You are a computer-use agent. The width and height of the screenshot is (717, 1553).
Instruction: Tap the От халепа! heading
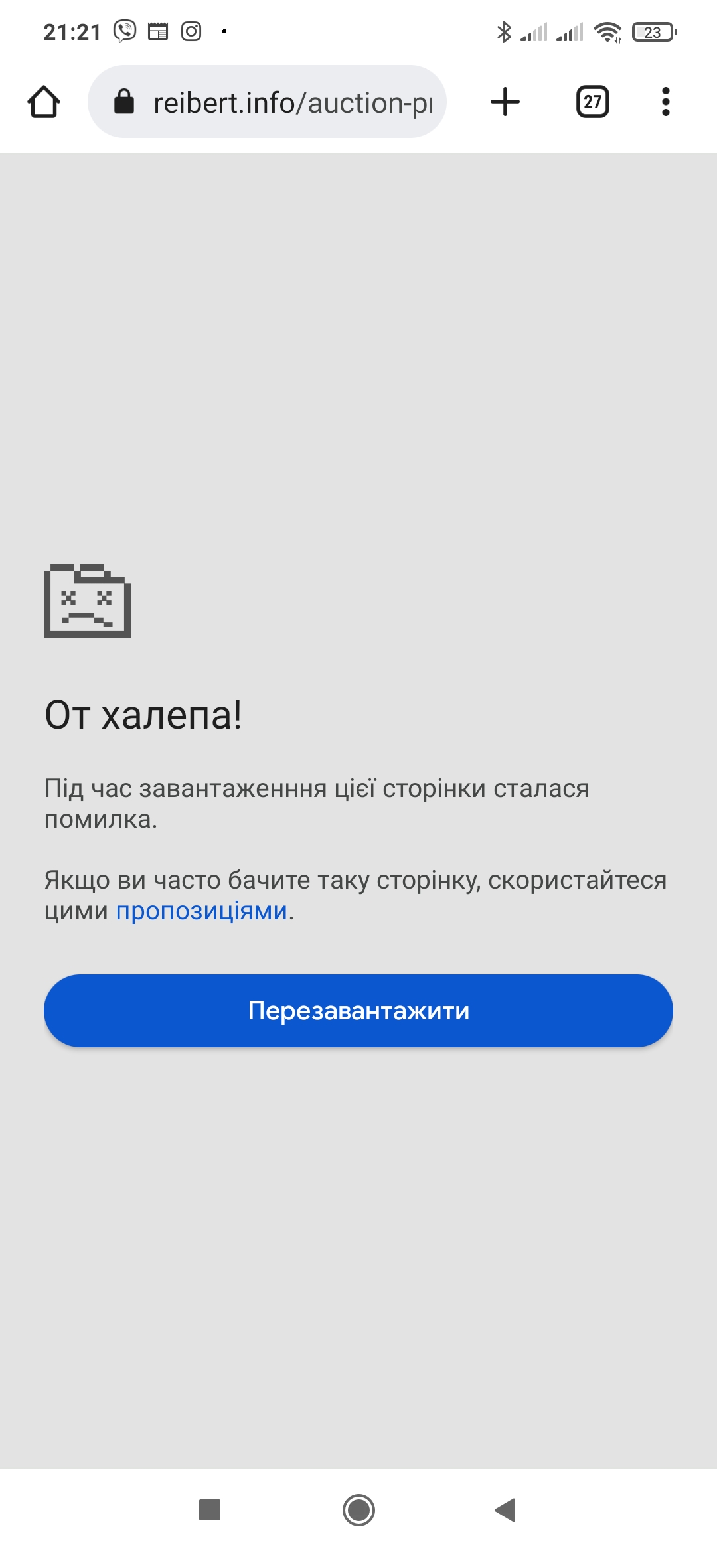(x=143, y=715)
